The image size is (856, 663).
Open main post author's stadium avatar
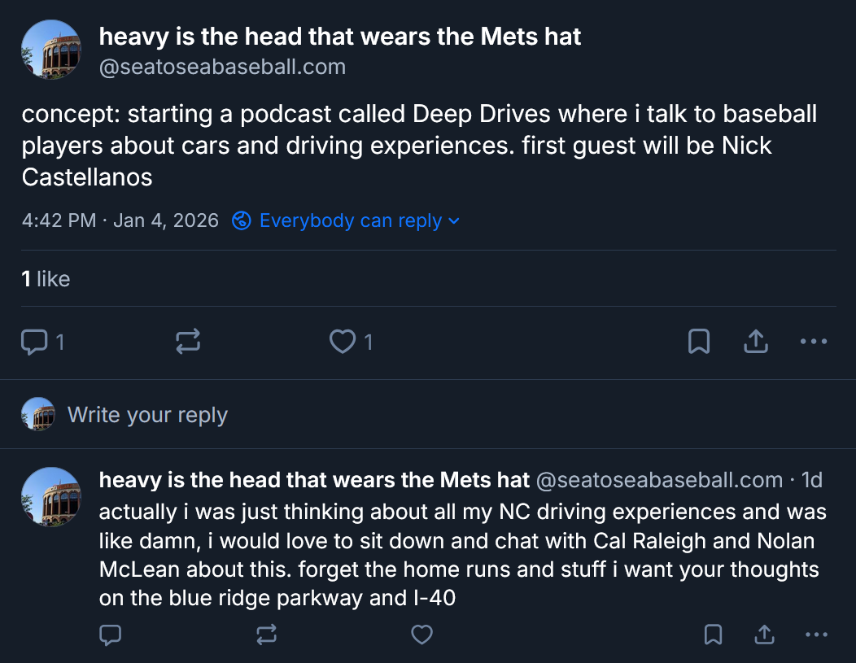(x=50, y=50)
